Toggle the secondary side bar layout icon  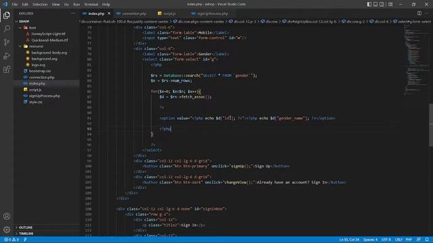click(x=382, y=4)
